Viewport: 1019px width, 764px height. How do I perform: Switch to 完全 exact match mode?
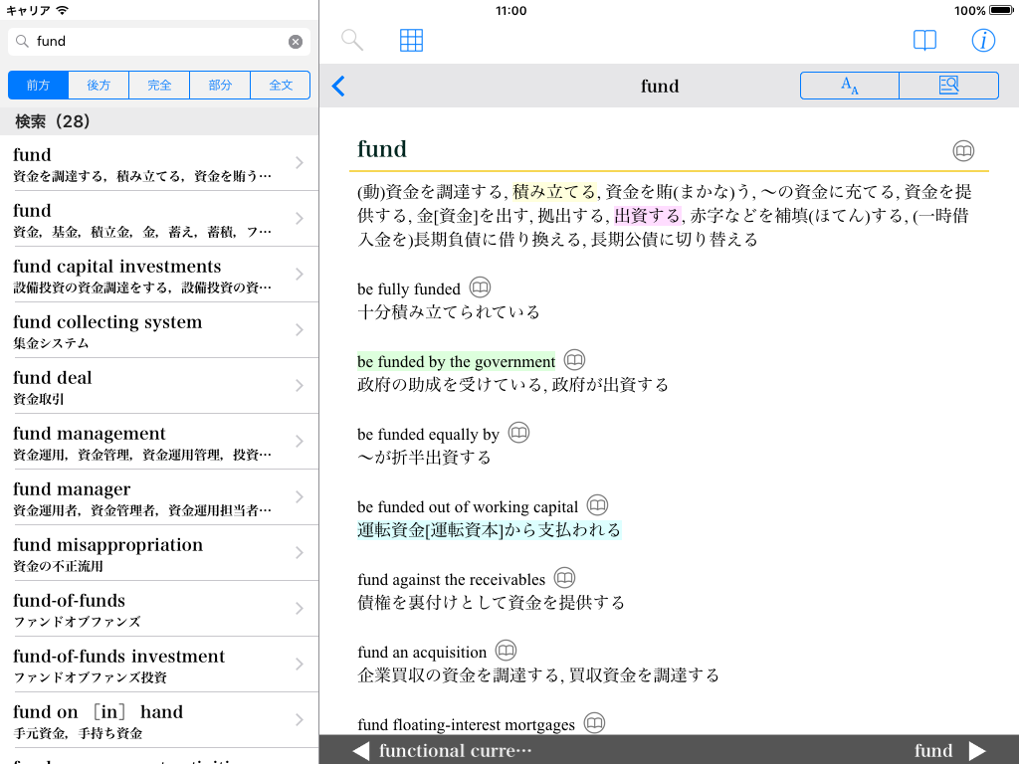click(159, 86)
